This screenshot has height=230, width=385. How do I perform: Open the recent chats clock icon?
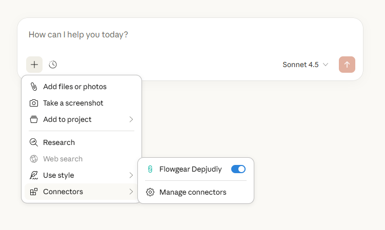tap(53, 65)
